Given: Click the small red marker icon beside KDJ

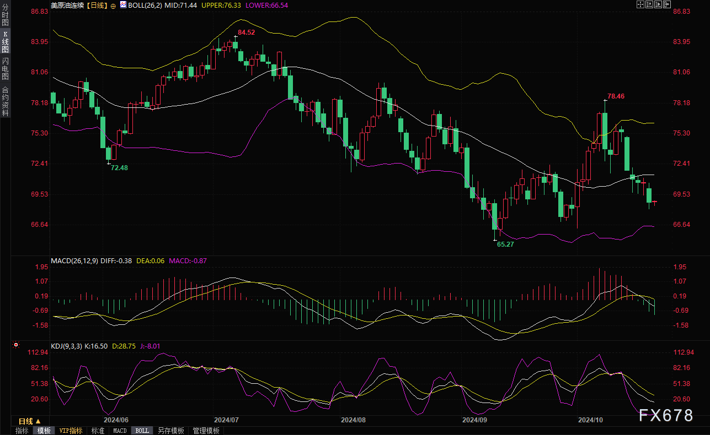Looking at the screenshot, I should click(x=16, y=346).
